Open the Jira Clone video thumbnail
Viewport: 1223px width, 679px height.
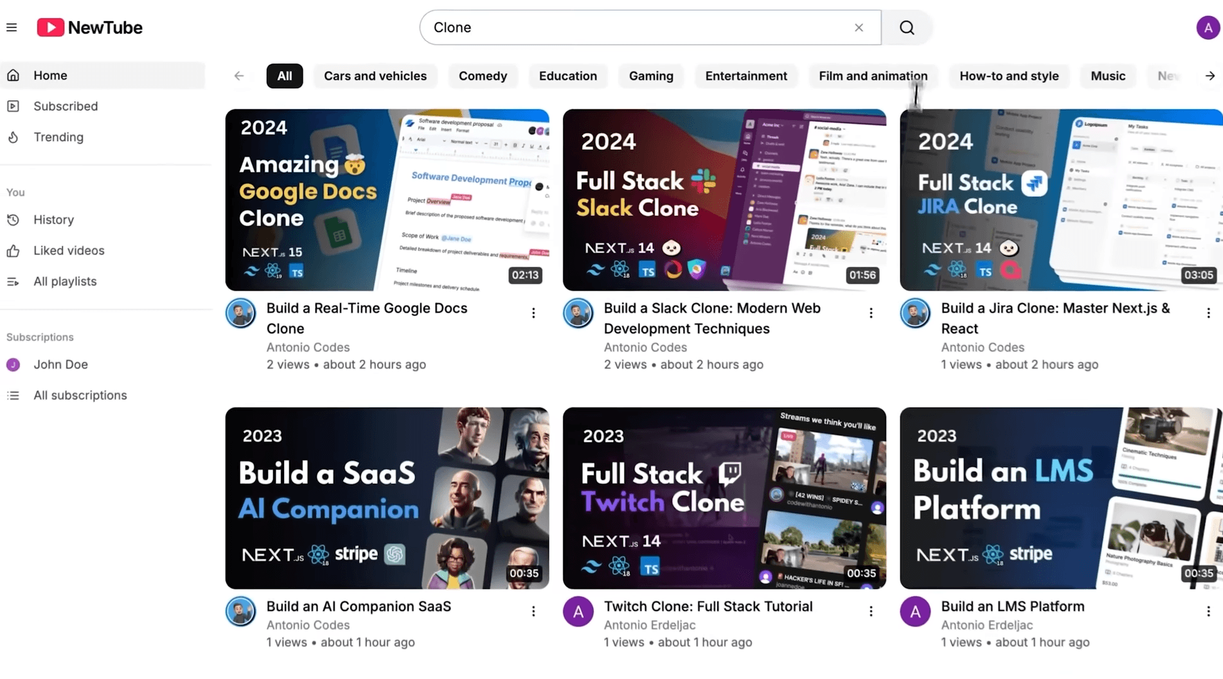[x=1061, y=200]
